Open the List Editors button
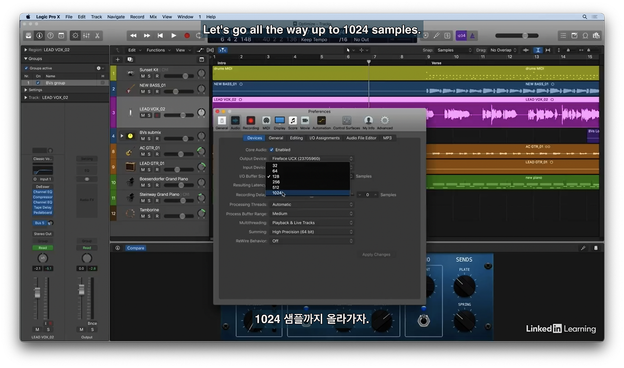624x368 pixels. point(563,36)
